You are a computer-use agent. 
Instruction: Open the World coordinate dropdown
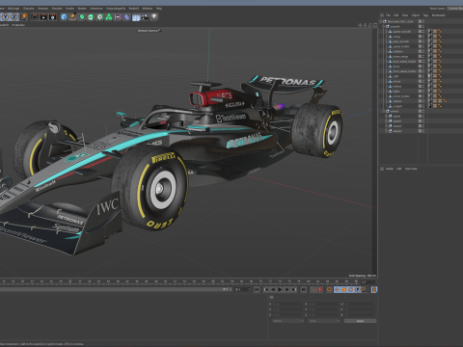pyautogui.click(x=288, y=321)
